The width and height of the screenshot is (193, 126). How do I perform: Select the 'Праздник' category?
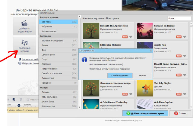point(59,64)
